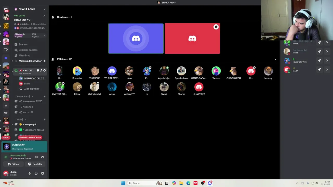Viewport: 333px width, 187px height.
Task: Dismiss MATERIA GRIS speak request
Action: pos(327,42)
